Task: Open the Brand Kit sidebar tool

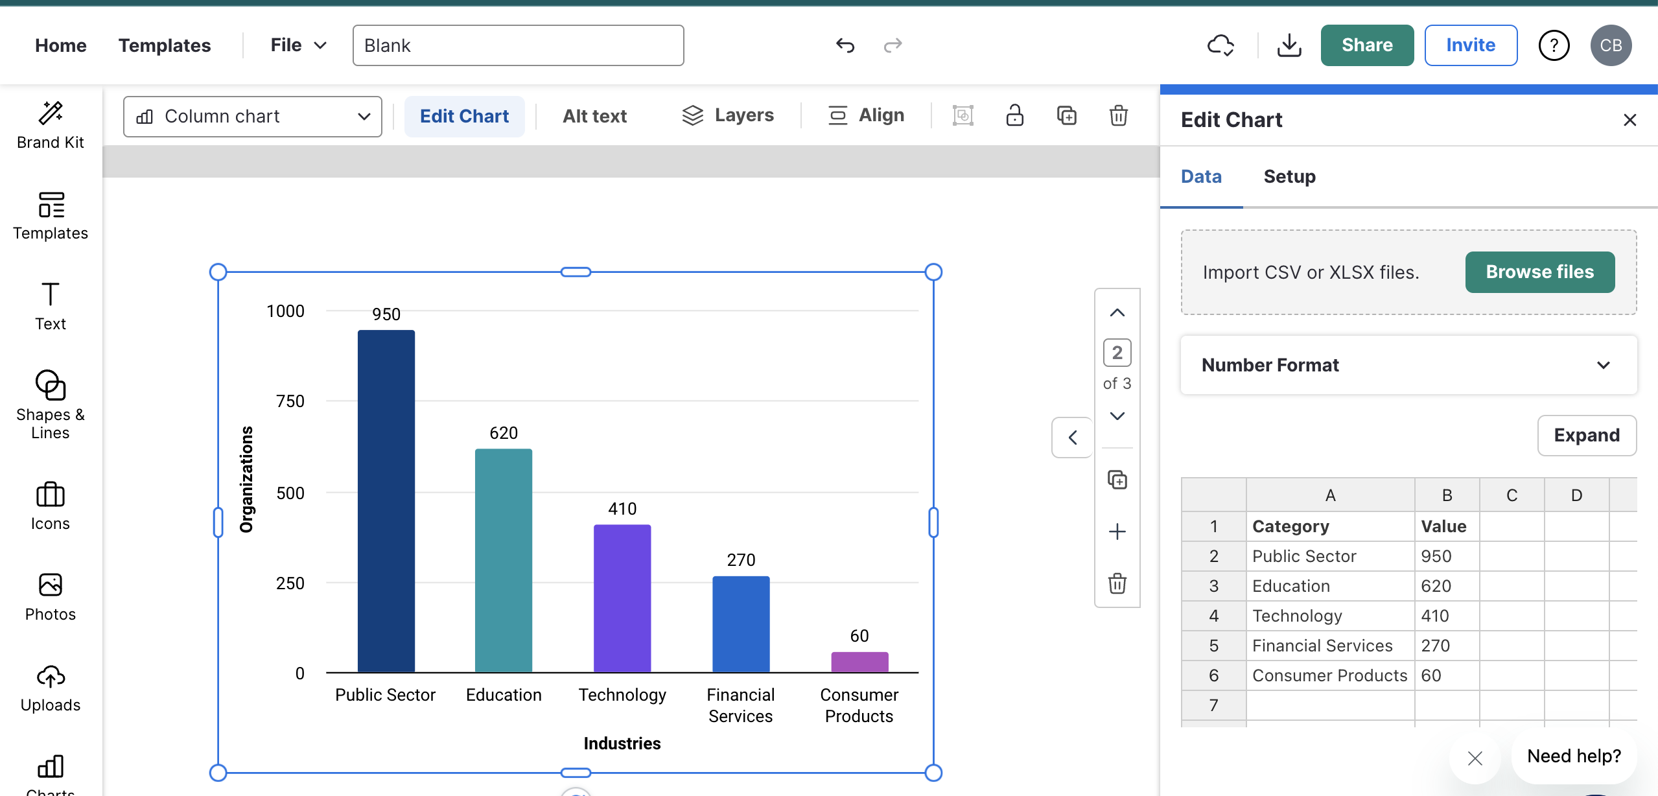Action: [x=51, y=126]
